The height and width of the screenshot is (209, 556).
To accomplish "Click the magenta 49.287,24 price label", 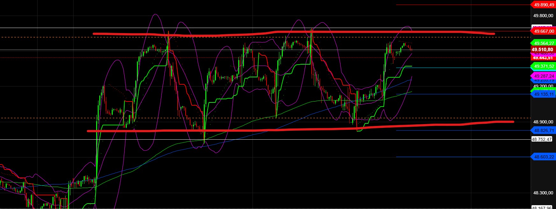I will point(544,76).
